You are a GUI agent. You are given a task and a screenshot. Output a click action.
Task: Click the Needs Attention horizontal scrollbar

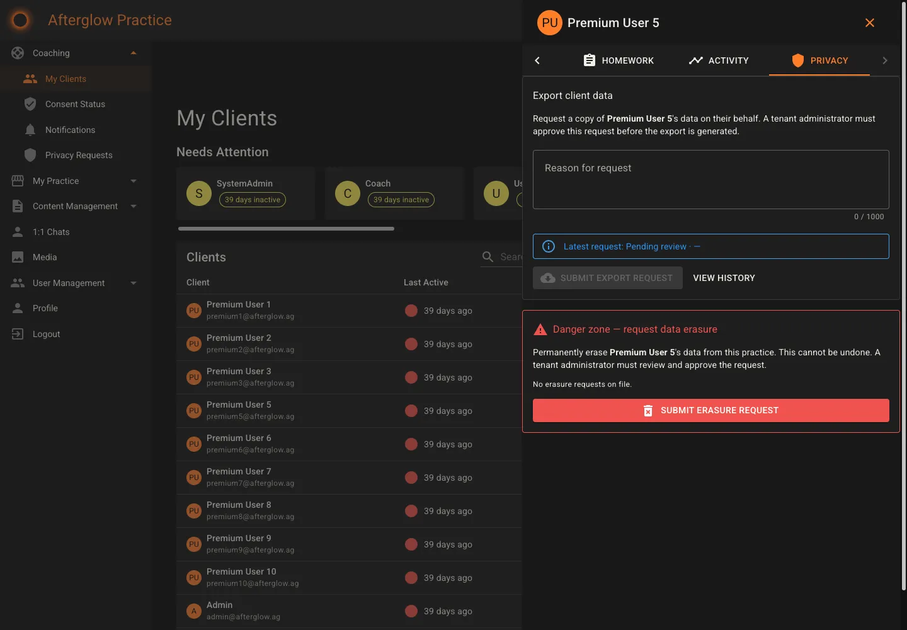coord(286,229)
